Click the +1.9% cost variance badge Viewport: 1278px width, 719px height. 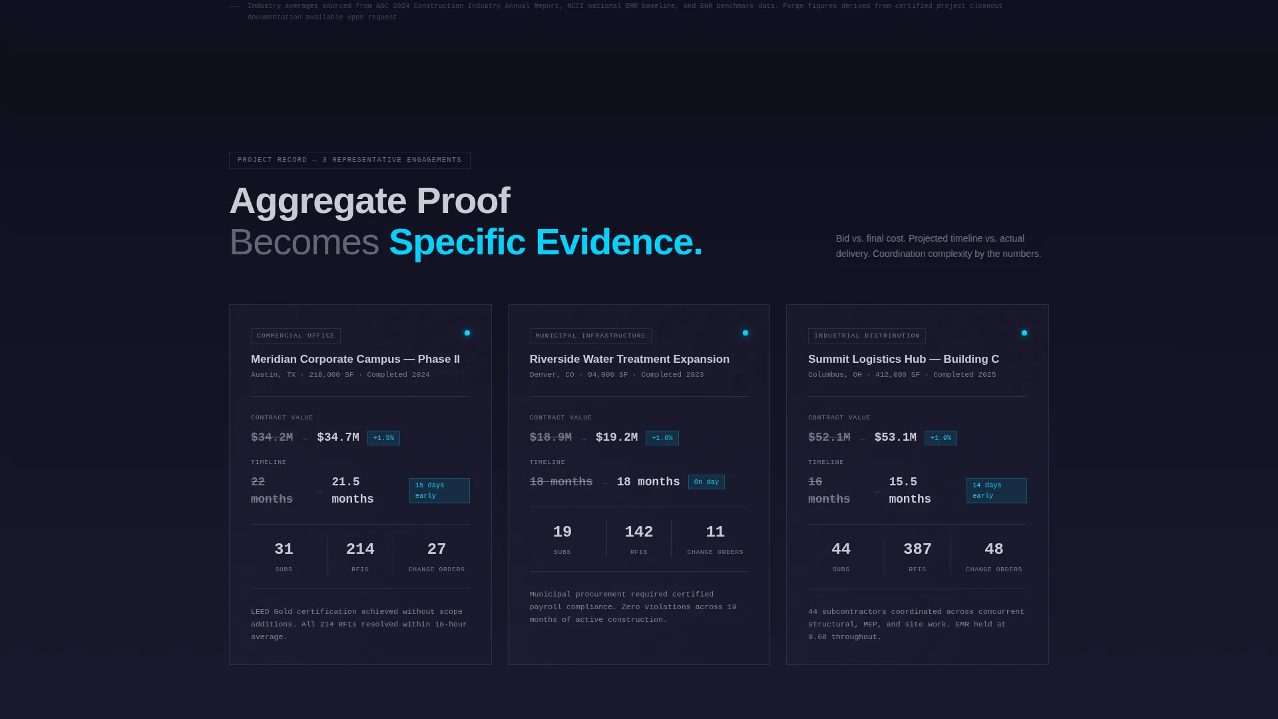point(941,438)
